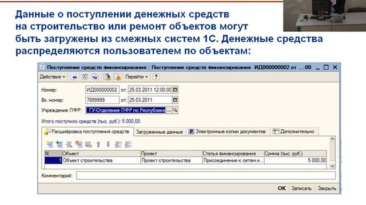Click the ellipsis select button for Учреждение ПФР
Viewport: 366px width, 205px height.
169,110
